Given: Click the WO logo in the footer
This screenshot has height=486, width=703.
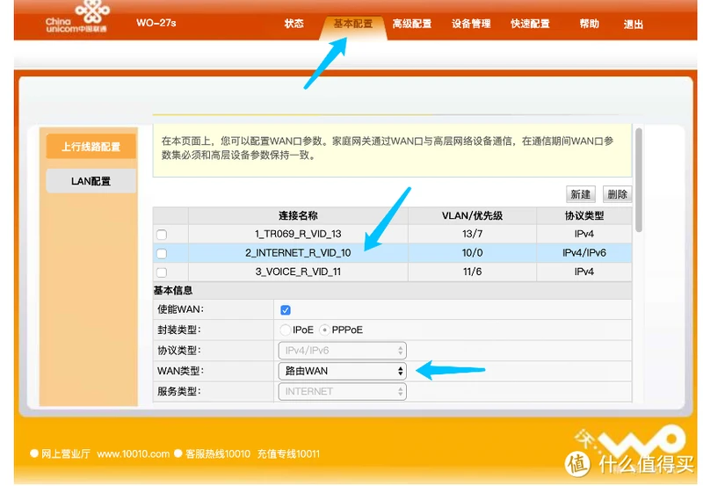Looking at the screenshot, I should (631, 441).
